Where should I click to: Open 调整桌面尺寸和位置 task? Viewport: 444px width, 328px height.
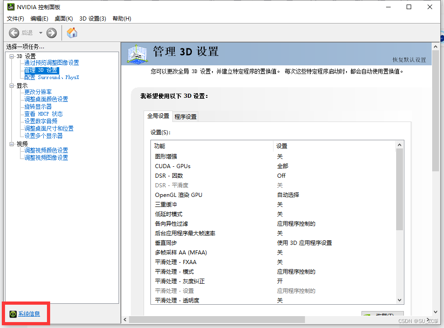[49, 128]
